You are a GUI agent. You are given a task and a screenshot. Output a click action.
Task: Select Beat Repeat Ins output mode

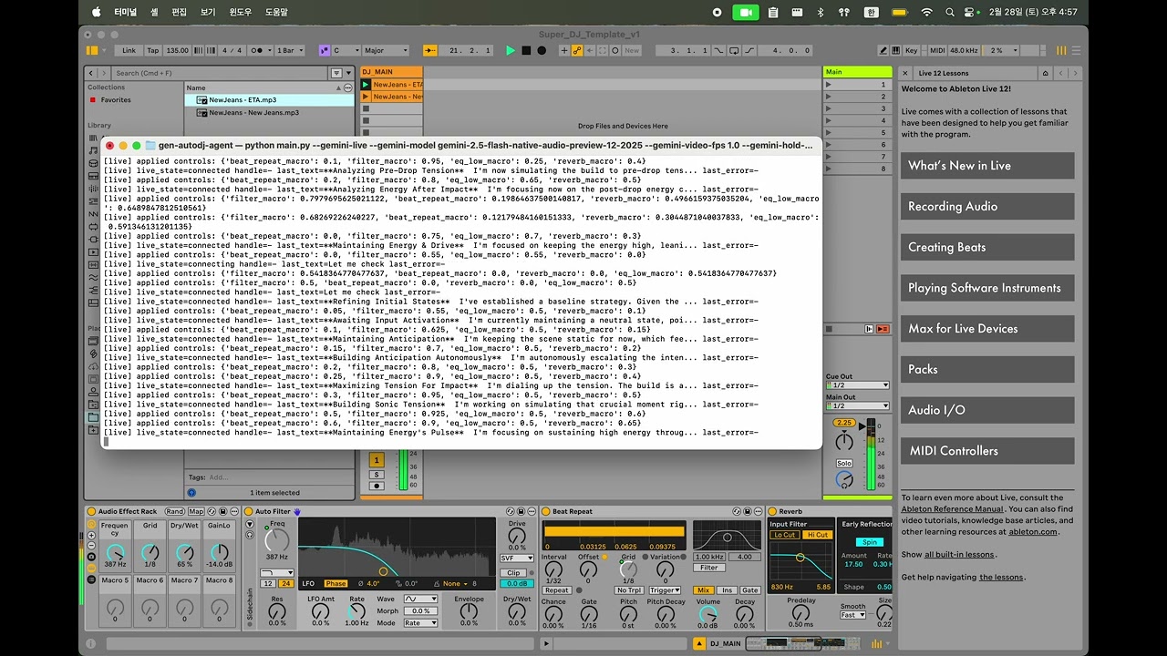click(727, 590)
